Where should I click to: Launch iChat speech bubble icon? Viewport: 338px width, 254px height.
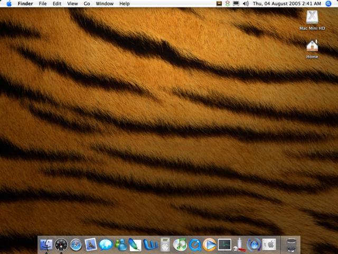click(106, 244)
